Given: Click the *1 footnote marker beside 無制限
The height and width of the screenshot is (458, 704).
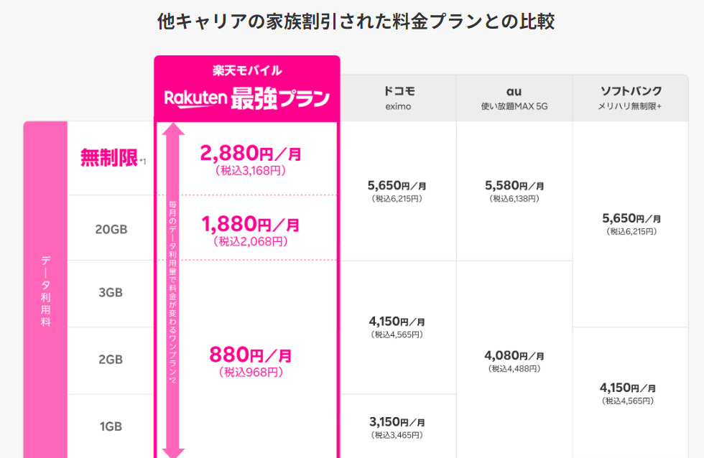Looking at the screenshot, I should (142, 161).
